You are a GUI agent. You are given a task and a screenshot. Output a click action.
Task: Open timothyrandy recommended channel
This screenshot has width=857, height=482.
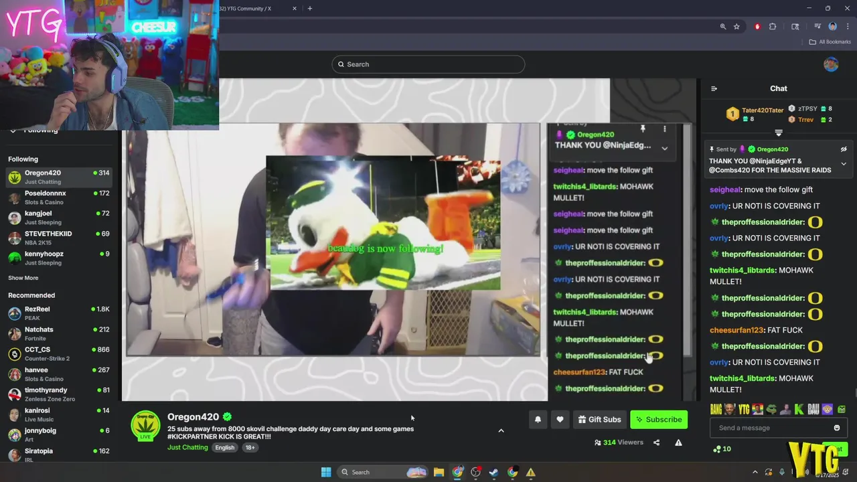pos(59,394)
